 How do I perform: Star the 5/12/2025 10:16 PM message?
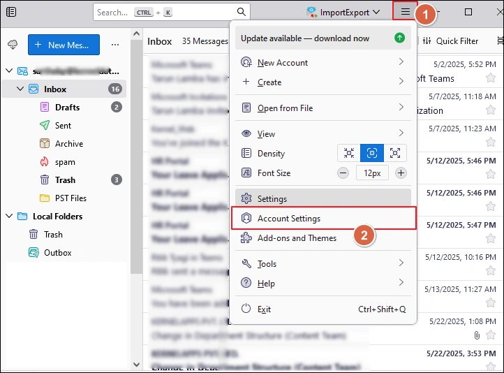(x=491, y=270)
